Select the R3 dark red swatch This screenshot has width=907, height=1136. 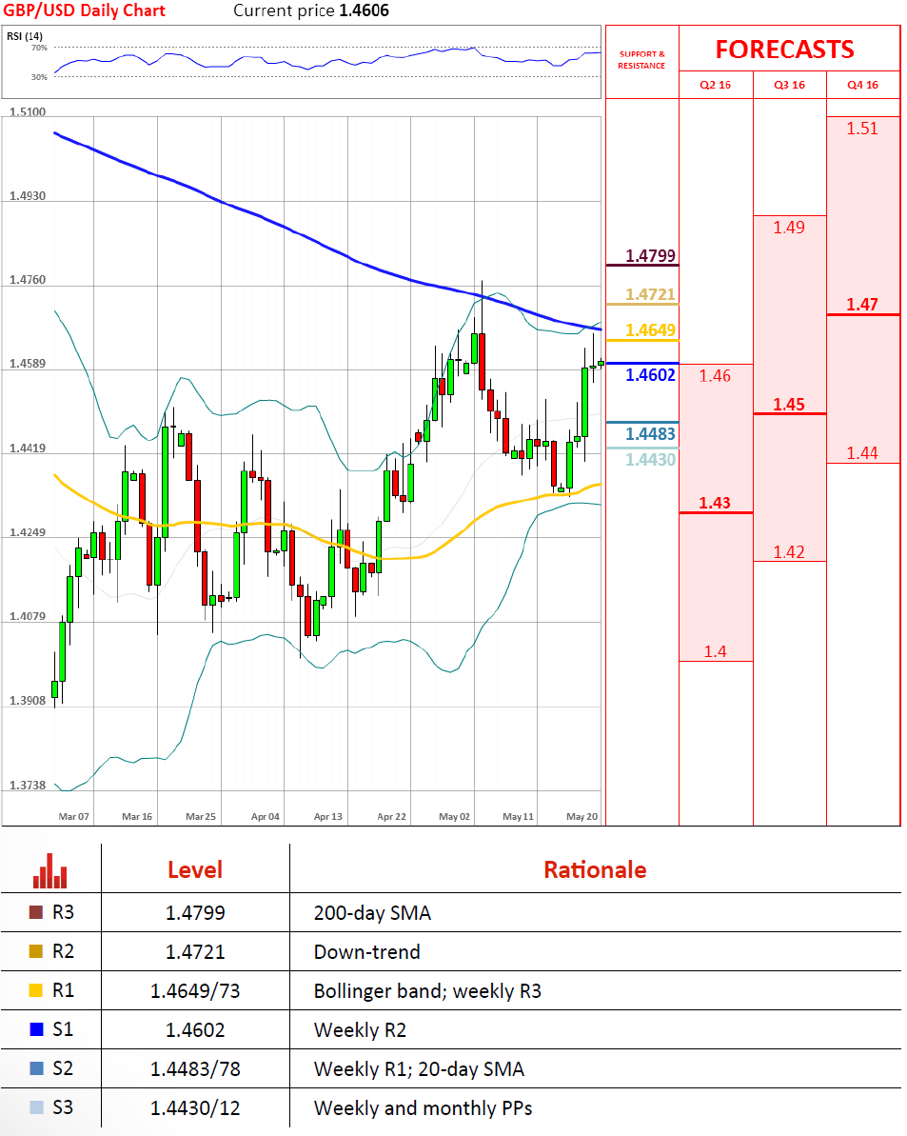[x=36, y=912]
